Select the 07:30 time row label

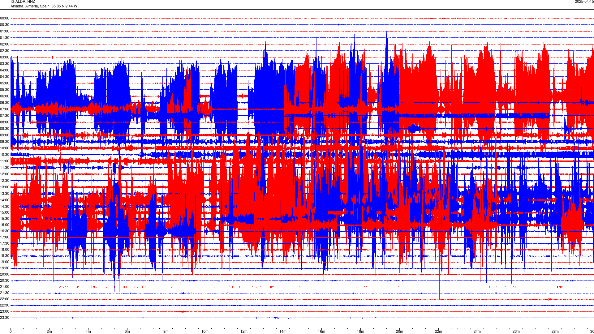click(x=5, y=116)
